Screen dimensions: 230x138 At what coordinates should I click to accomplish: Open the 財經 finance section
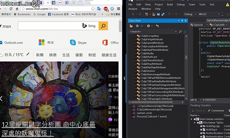click(92, 55)
